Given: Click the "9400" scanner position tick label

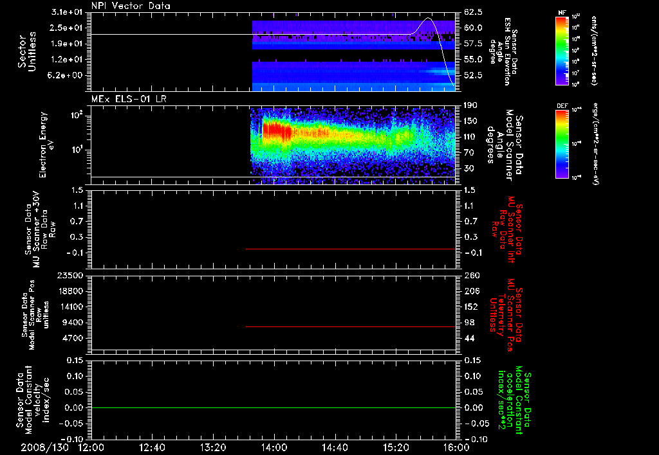Looking at the screenshot, I should tap(73, 323).
